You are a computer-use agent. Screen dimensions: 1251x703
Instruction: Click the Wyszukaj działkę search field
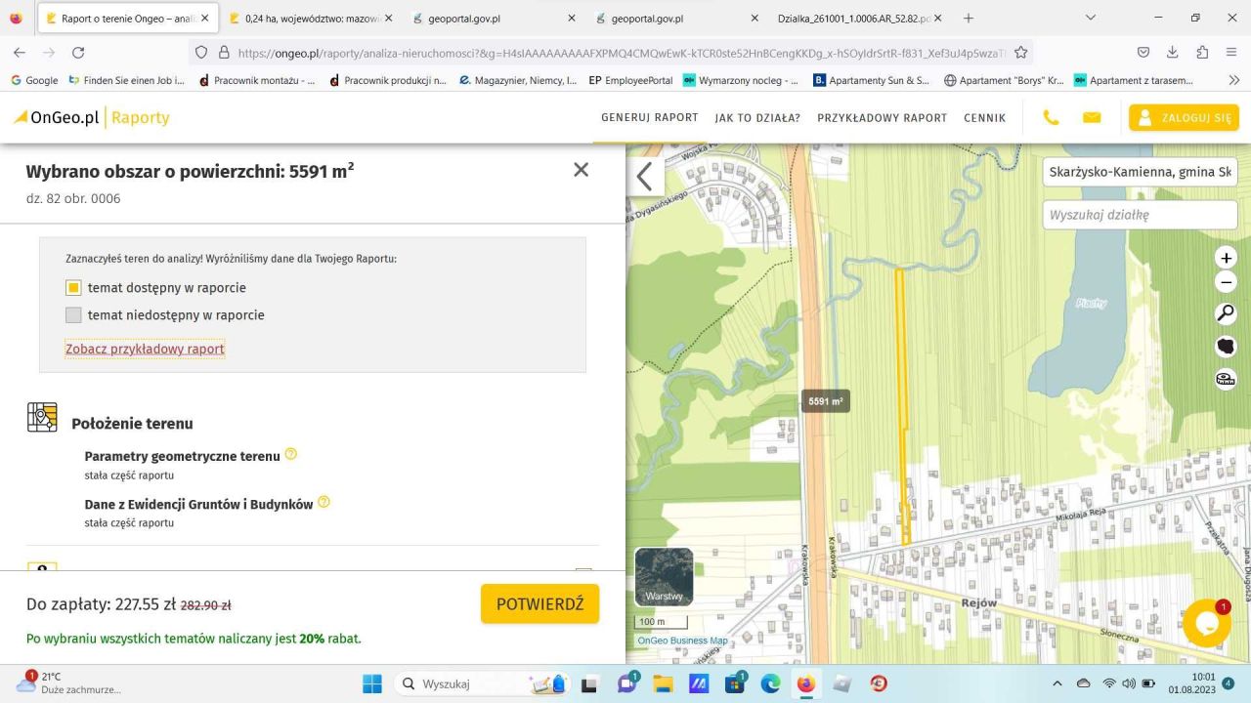click(1139, 215)
